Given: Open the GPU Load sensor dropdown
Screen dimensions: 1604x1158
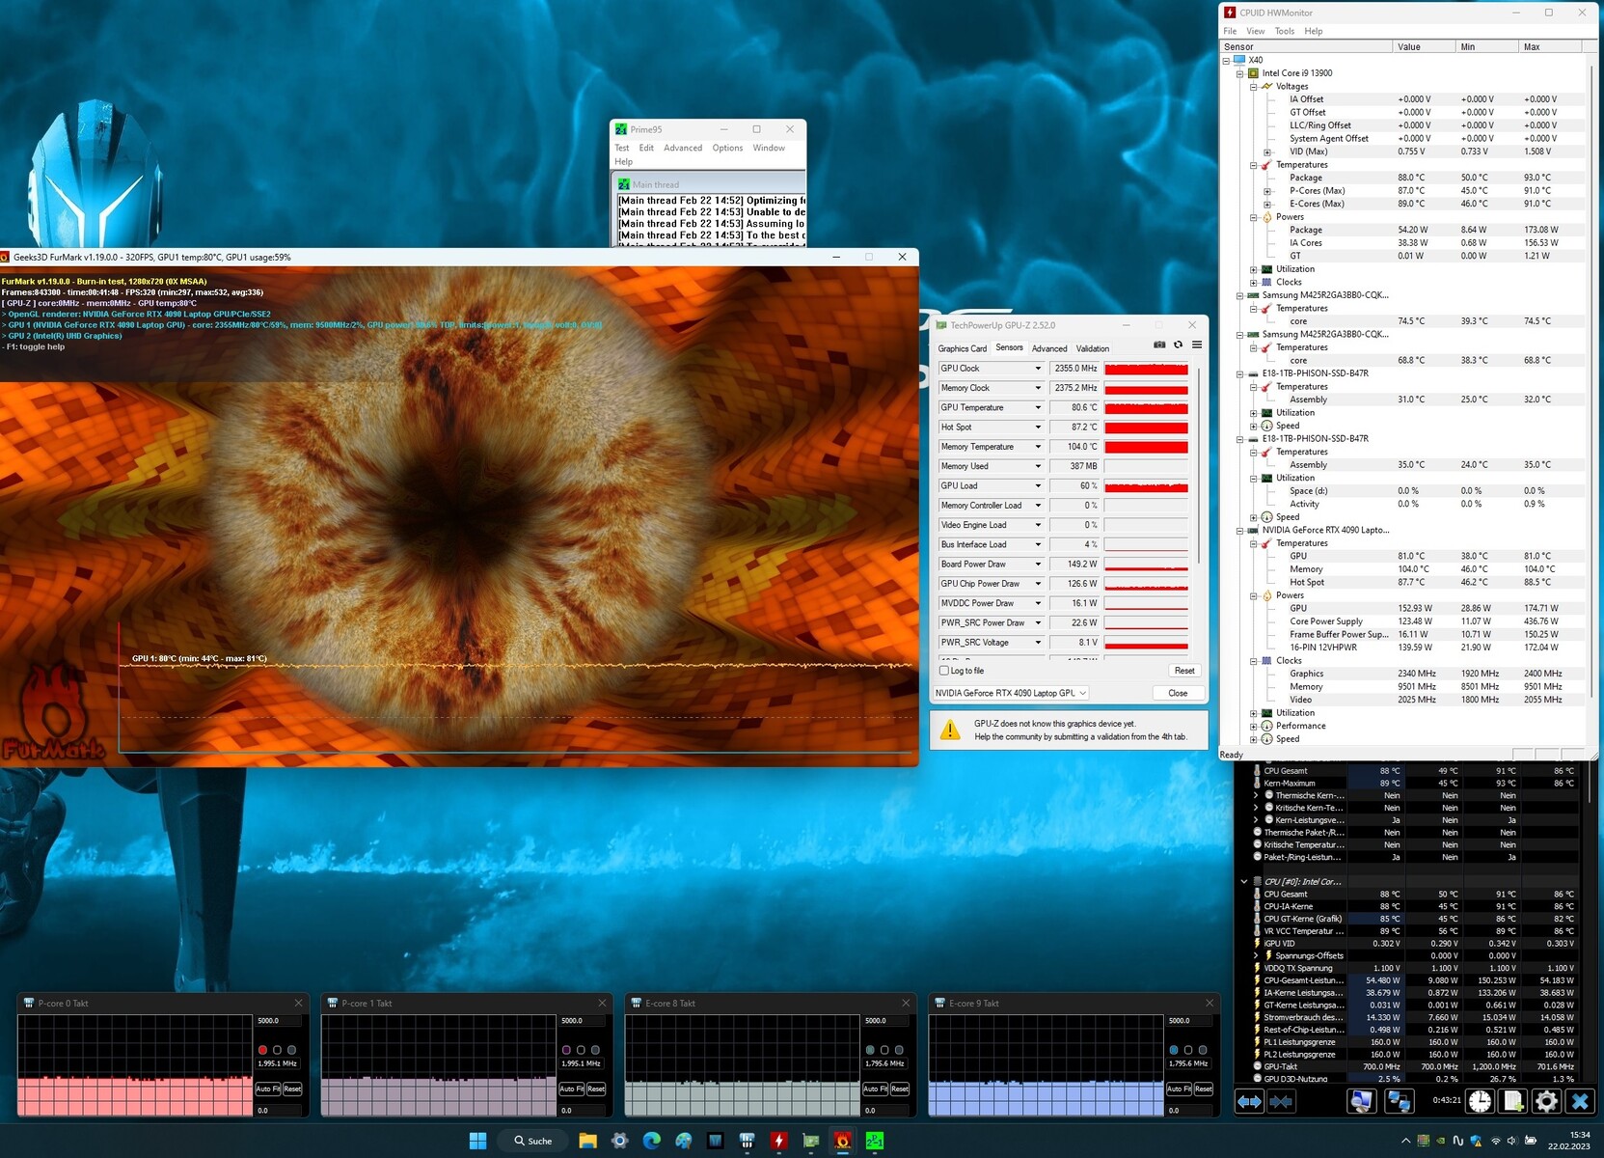Looking at the screenshot, I should pyautogui.click(x=1038, y=486).
